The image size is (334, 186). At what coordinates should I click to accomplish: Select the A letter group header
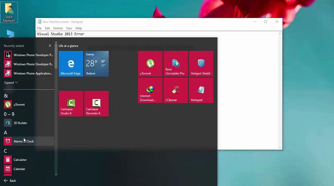5,133
